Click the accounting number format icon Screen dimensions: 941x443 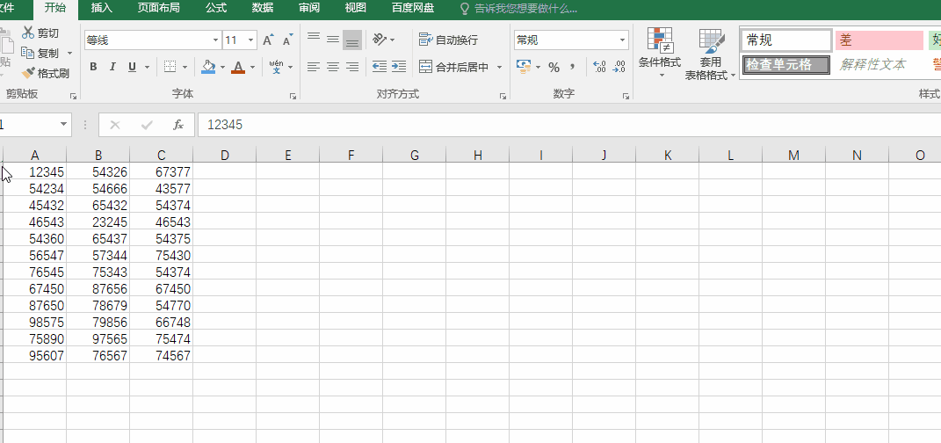pyautogui.click(x=524, y=67)
